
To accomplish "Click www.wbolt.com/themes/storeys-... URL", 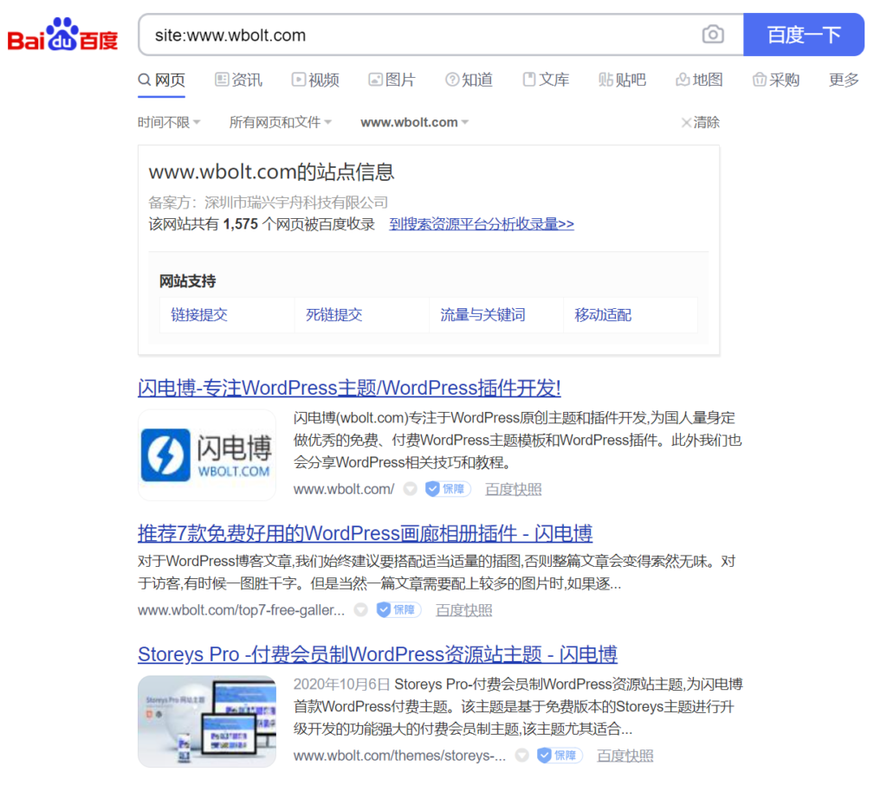I will pos(399,756).
